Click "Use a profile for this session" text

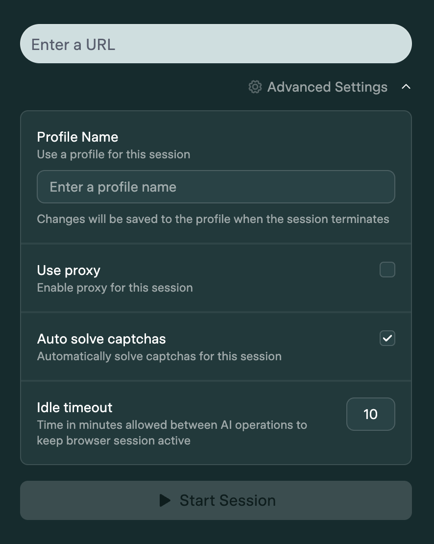114,154
